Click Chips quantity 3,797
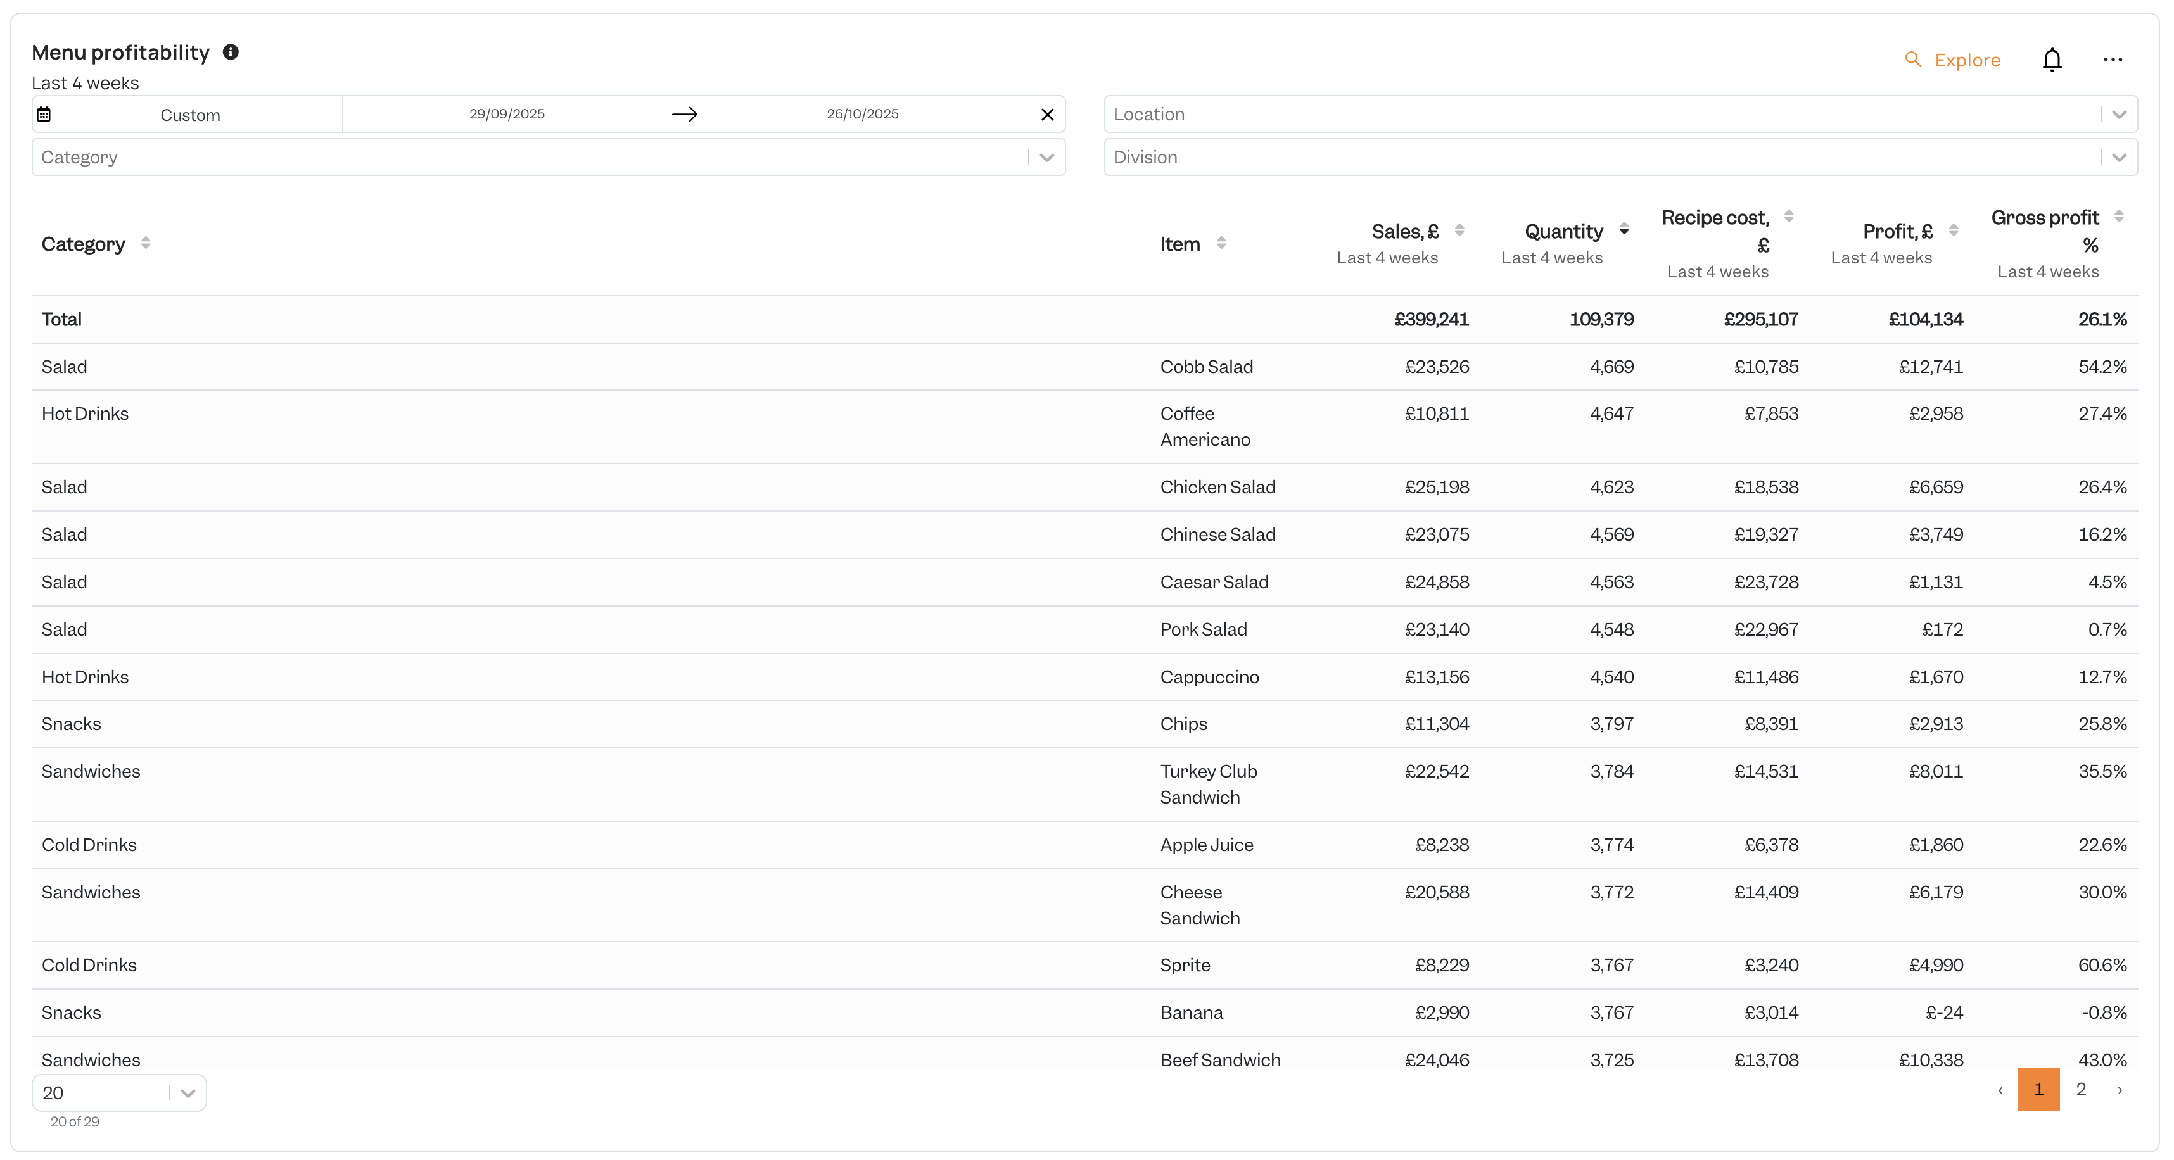The width and height of the screenshot is (2174, 1160). [x=1611, y=723]
